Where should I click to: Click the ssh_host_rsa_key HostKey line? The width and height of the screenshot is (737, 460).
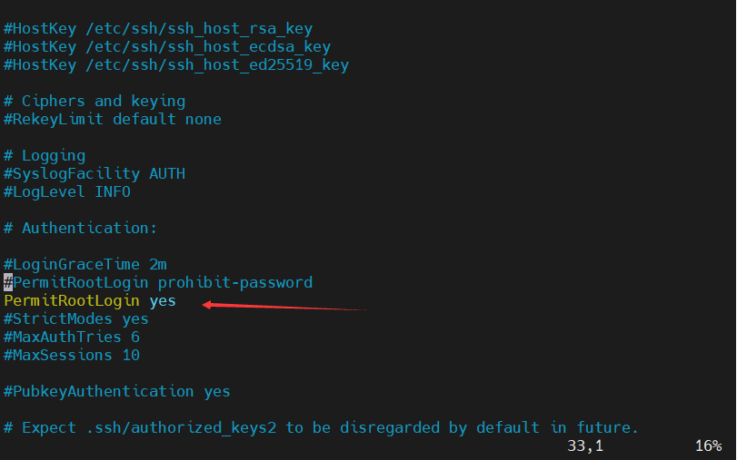point(158,28)
